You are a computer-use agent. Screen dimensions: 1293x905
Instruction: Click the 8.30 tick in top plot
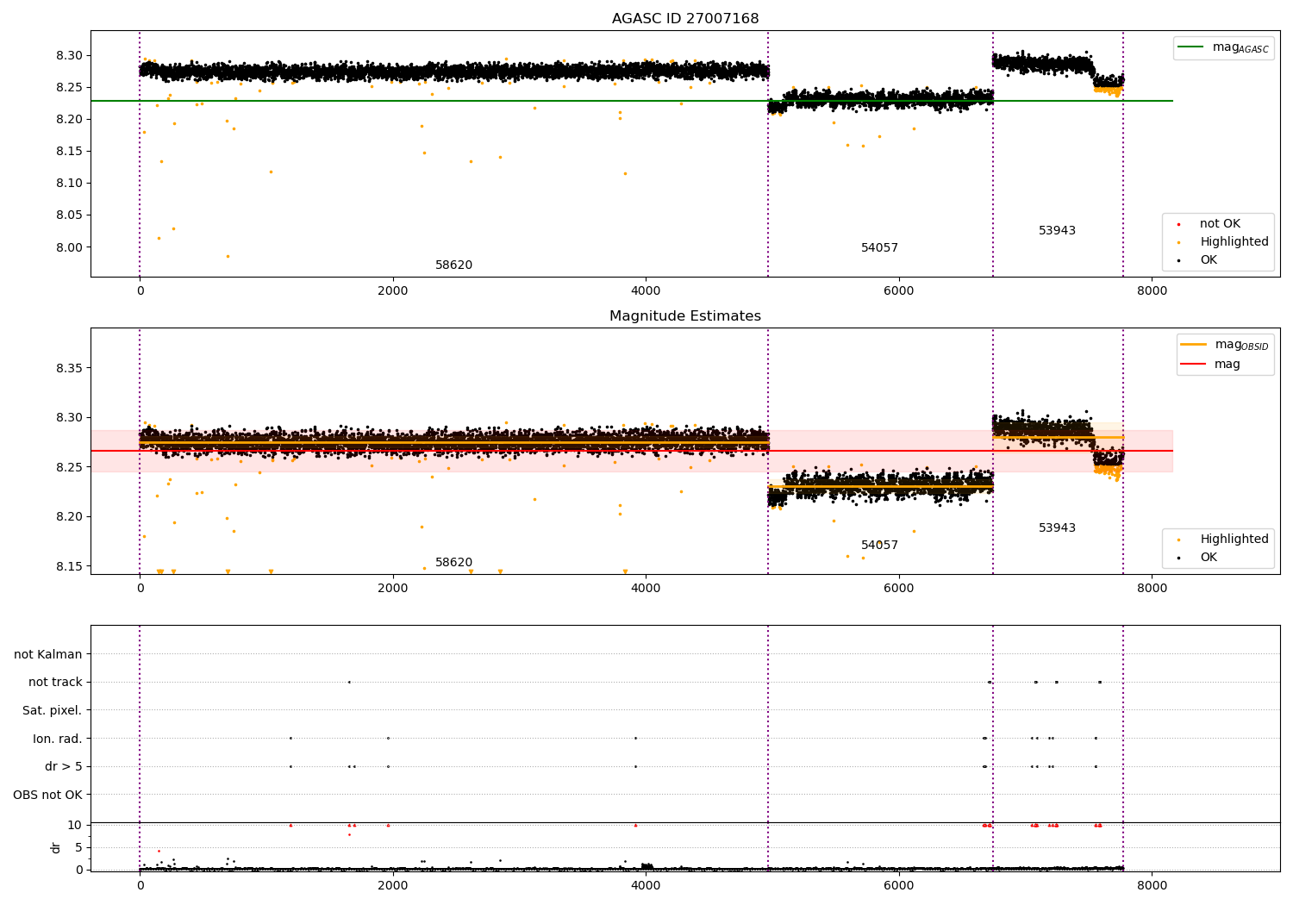pos(68,55)
